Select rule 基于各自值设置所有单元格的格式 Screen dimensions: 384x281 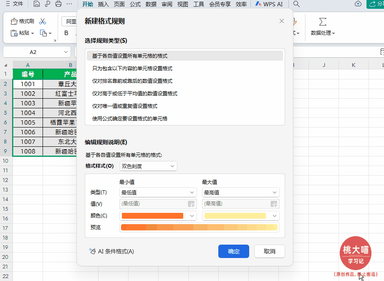click(x=185, y=56)
